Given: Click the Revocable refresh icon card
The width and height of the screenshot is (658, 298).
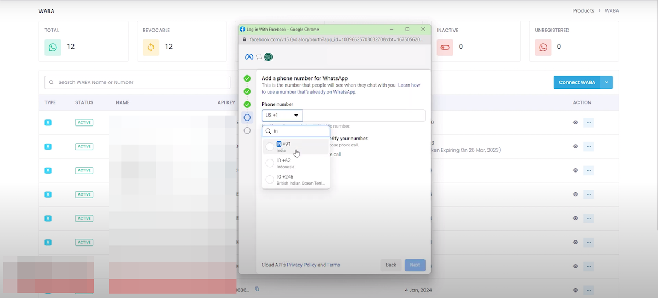Looking at the screenshot, I should (151, 47).
